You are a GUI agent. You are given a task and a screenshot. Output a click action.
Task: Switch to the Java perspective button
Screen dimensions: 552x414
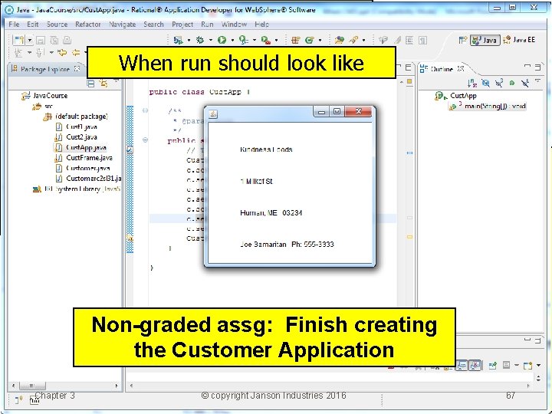point(485,40)
